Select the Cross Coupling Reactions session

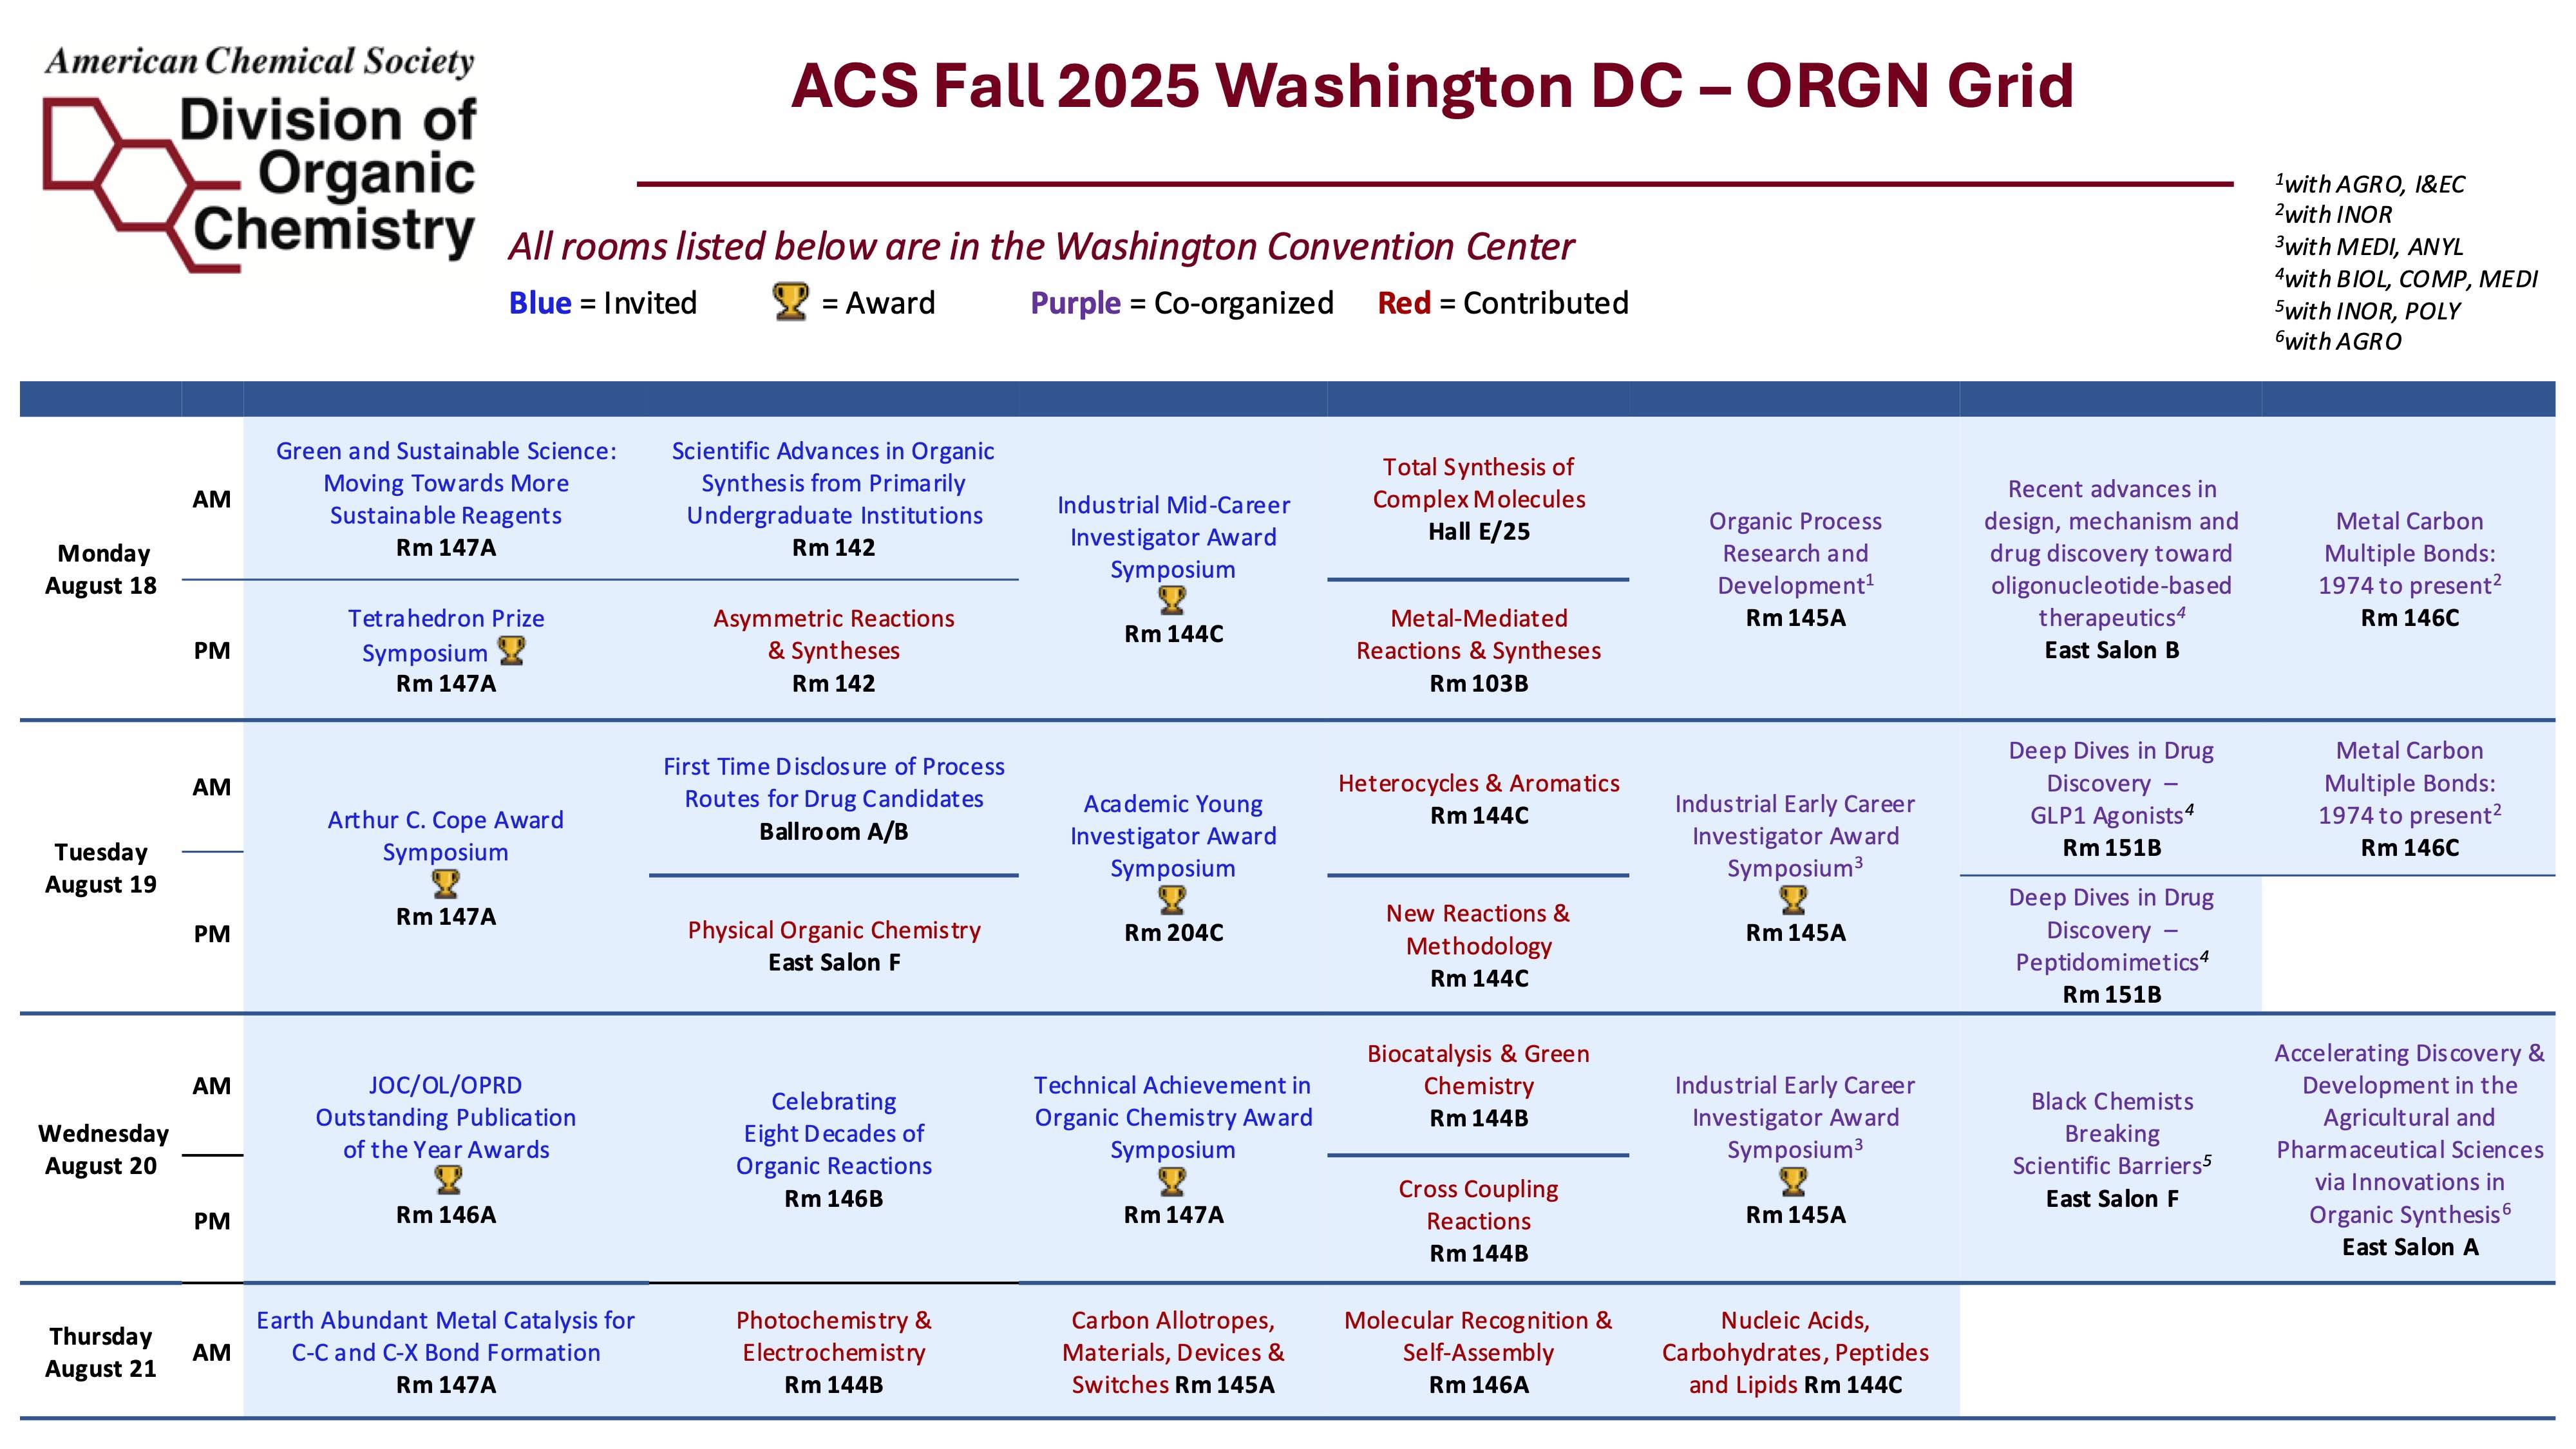tap(1478, 1204)
